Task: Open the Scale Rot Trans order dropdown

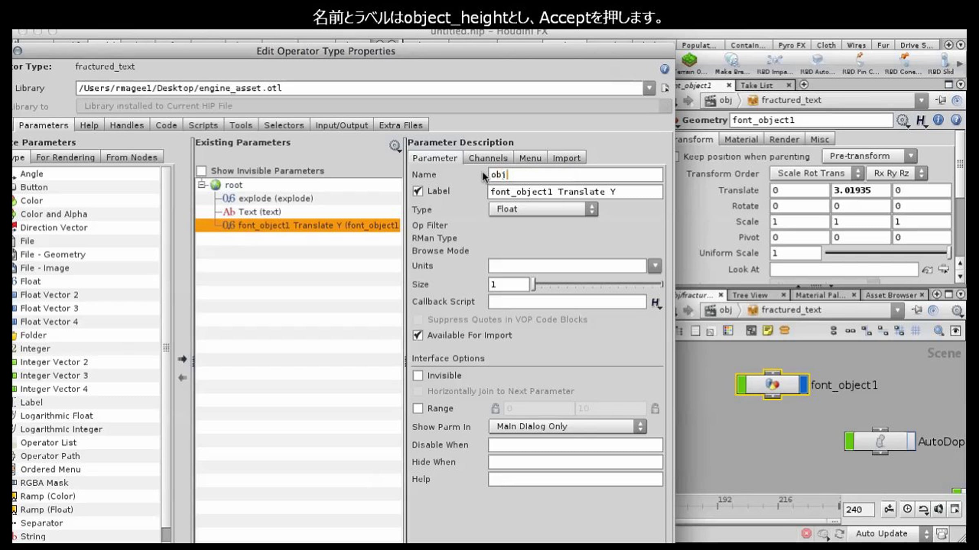Action: (817, 173)
